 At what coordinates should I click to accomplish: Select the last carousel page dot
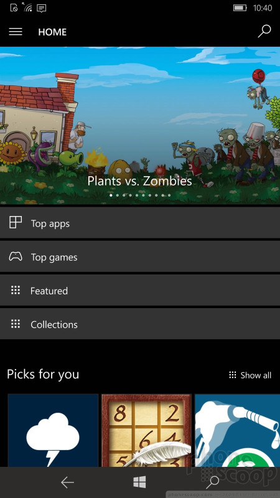[x=169, y=195]
